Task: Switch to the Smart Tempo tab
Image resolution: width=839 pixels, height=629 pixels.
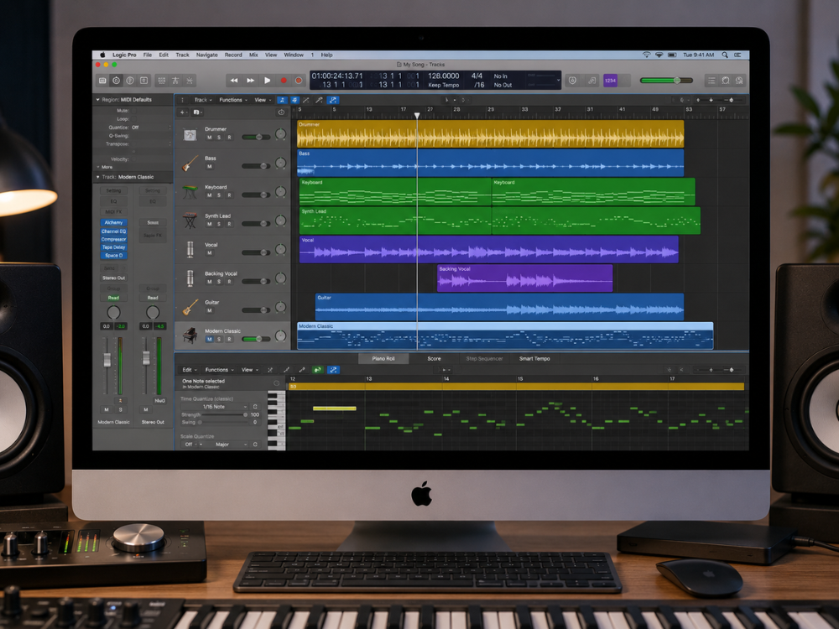Action: click(x=534, y=359)
